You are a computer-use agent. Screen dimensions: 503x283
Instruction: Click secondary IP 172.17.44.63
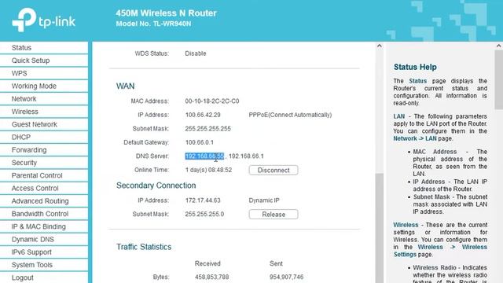(x=203, y=200)
